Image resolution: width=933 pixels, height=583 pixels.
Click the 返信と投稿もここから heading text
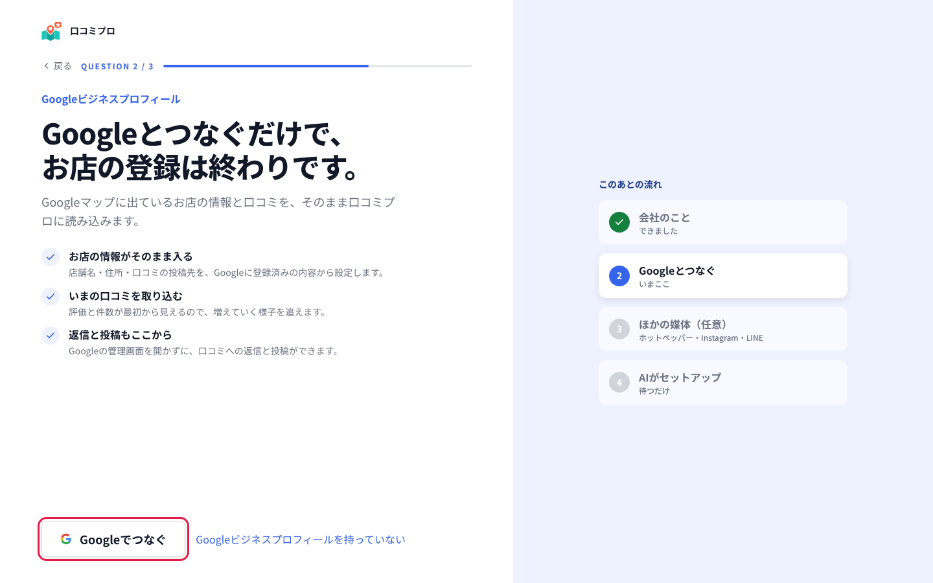coord(121,335)
